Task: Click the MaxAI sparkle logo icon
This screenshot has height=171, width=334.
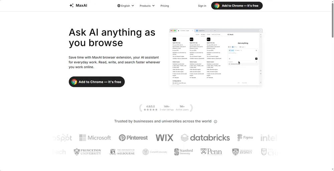Action: (71, 6)
